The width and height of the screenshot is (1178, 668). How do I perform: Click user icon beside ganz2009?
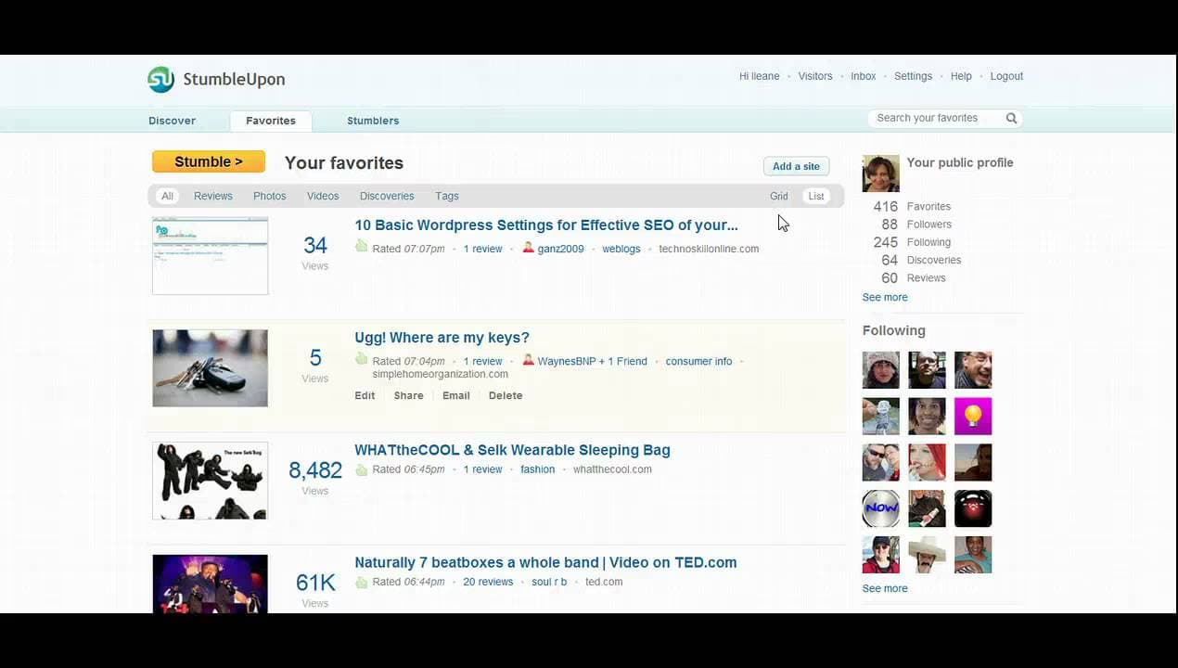pos(529,248)
